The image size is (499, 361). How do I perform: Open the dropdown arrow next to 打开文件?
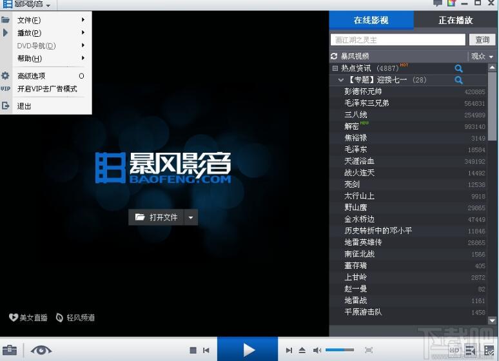pos(191,217)
